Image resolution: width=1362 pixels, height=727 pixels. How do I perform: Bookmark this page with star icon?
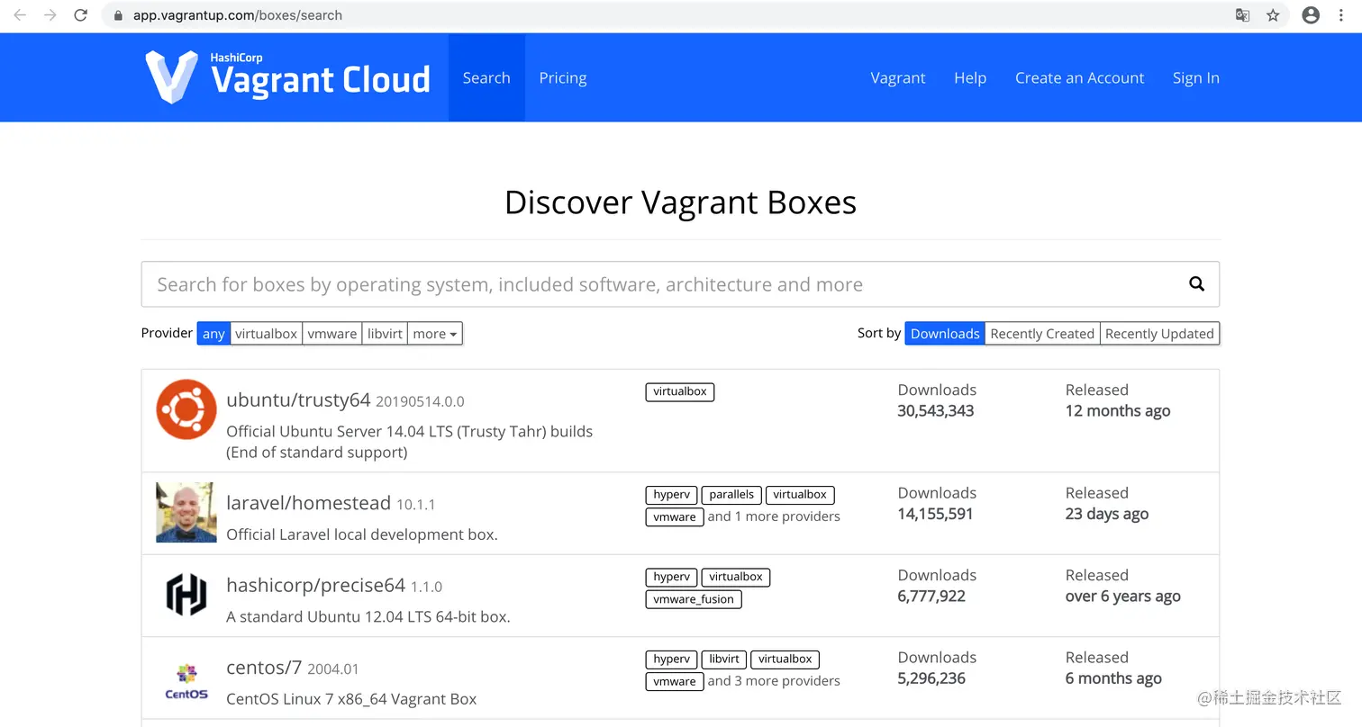pyautogui.click(x=1273, y=15)
